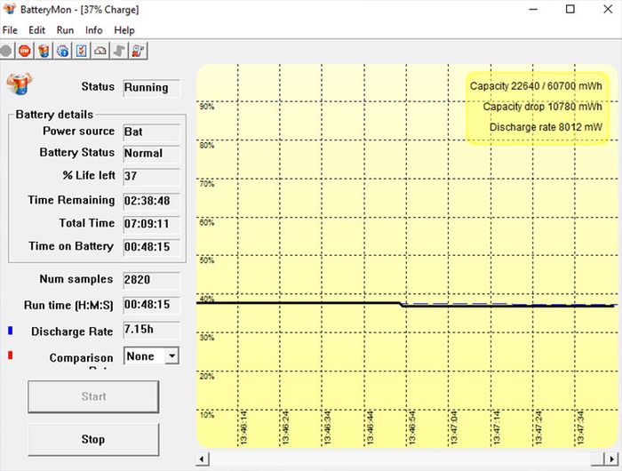Click the 50% graph axis label
This screenshot has height=471, width=622.
click(207, 260)
